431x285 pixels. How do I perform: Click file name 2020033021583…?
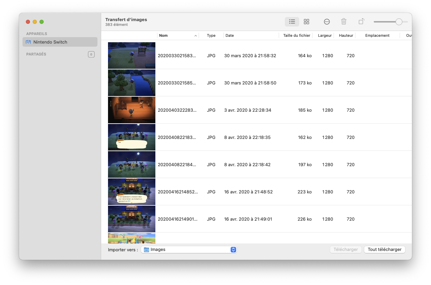click(x=177, y=56)
